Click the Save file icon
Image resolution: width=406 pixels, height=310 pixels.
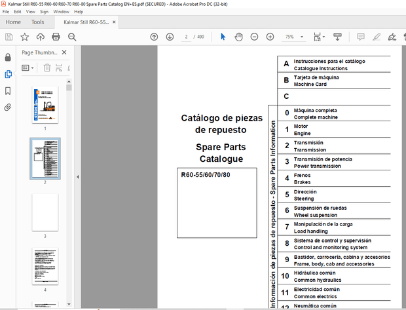click(x=9, y=37)
